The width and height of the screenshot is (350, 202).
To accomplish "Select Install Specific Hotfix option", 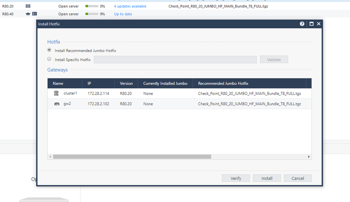I will pos(49,59).
